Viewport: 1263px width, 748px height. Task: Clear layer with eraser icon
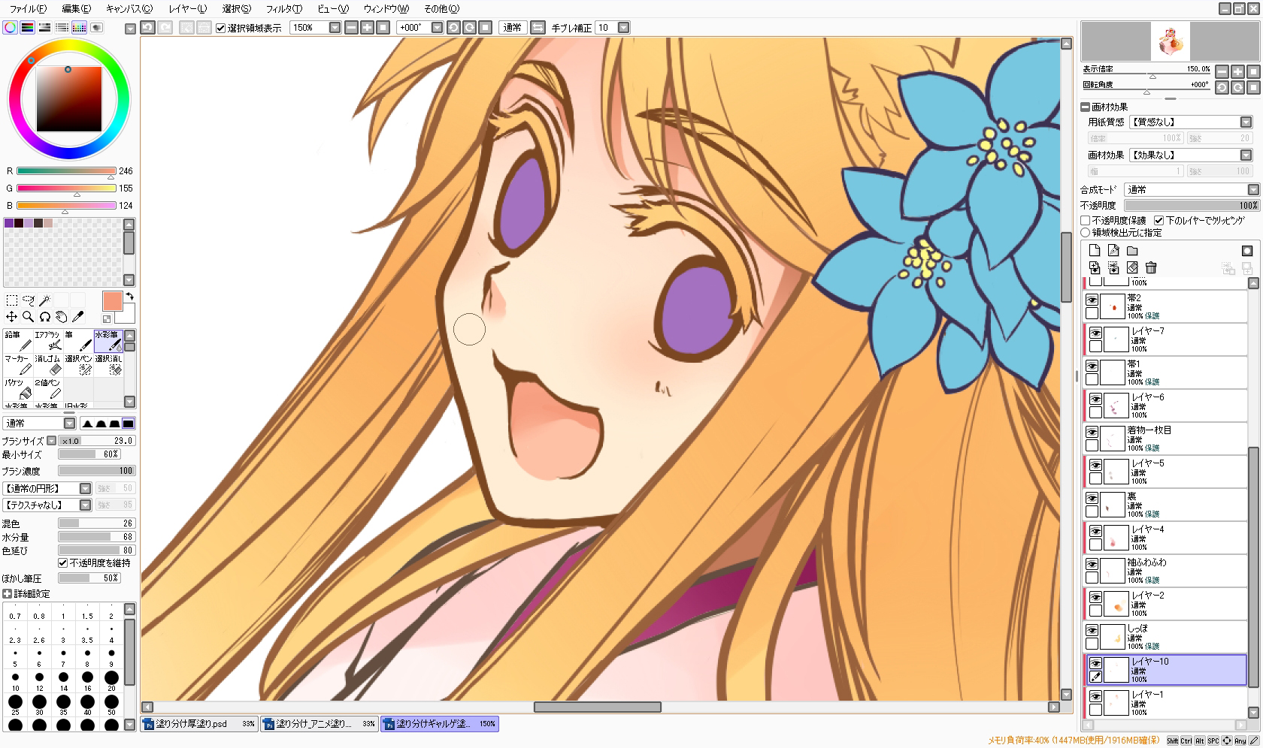coord(1132,267)
